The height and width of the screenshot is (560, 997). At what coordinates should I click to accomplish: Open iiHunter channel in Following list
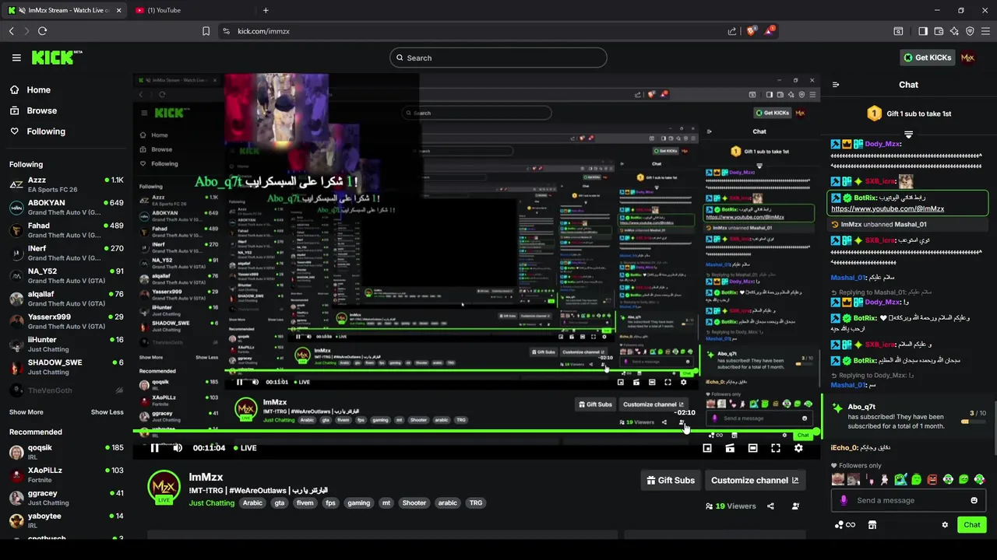(66, 344)
